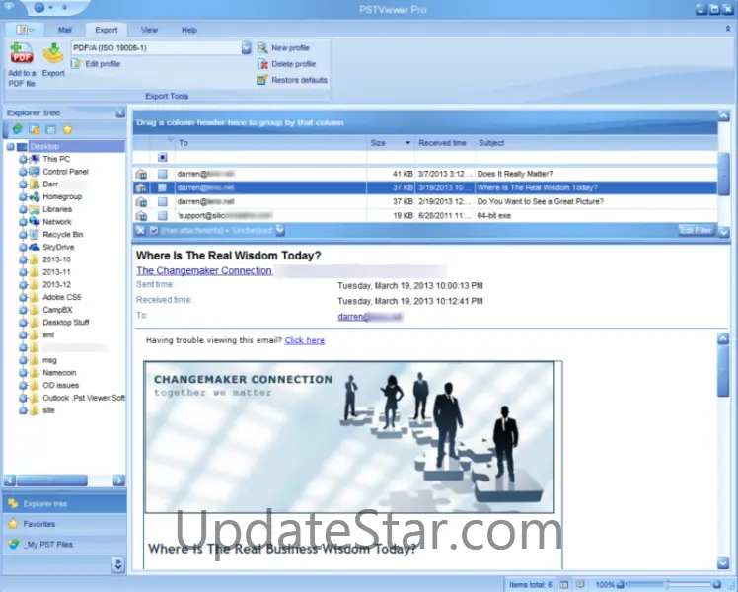Click the folder icon in Explorer tree toolbar
This screenshot has height=592, width=738.
(x=35, y=129)
